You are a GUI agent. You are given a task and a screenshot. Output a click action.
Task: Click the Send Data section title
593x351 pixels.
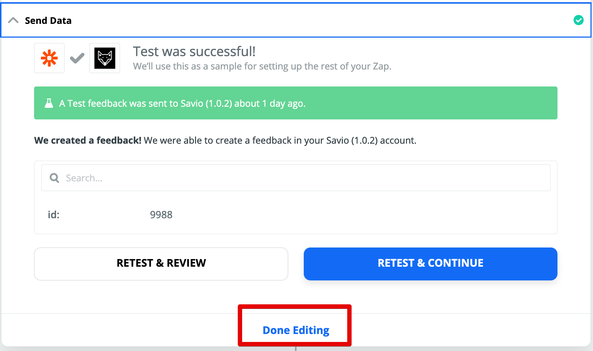48,21
